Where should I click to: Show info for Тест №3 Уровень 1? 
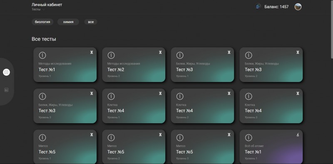[x=180, y=55]
